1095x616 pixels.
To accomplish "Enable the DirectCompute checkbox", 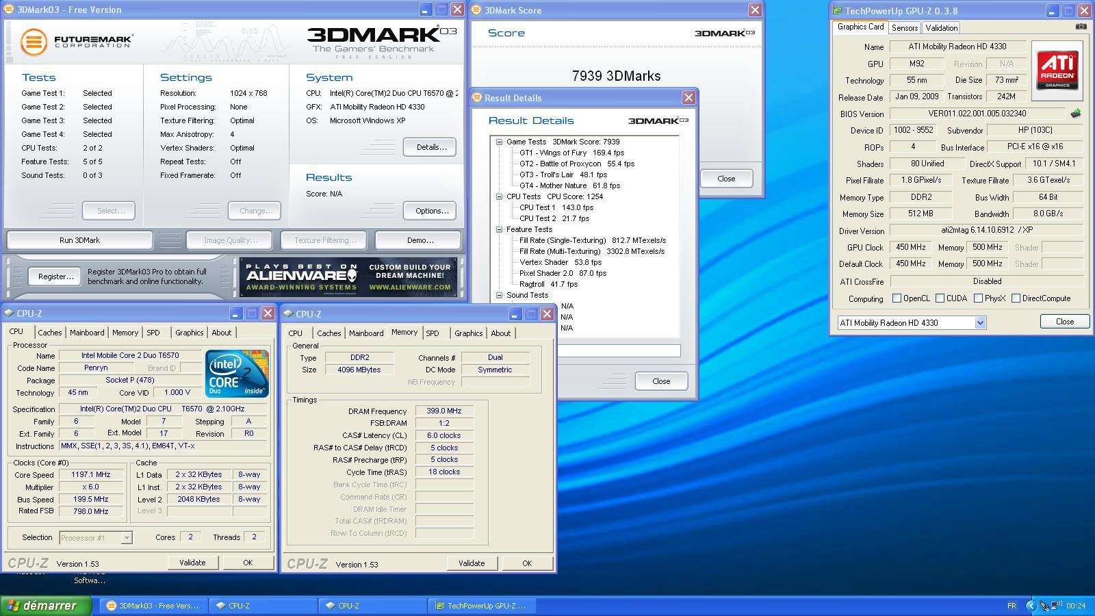I will pyautogui.click(x=1016, y=298).
